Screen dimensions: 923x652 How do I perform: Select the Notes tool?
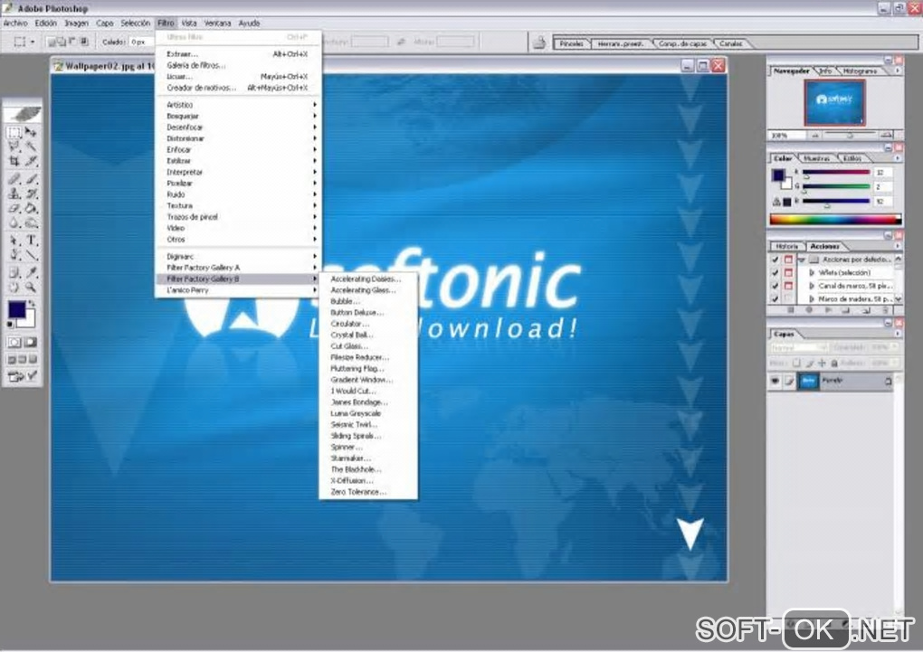point(14,272)
